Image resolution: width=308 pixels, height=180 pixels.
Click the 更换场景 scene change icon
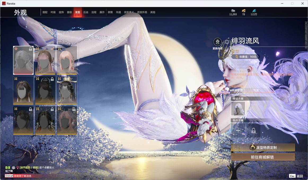pos(217,42)
